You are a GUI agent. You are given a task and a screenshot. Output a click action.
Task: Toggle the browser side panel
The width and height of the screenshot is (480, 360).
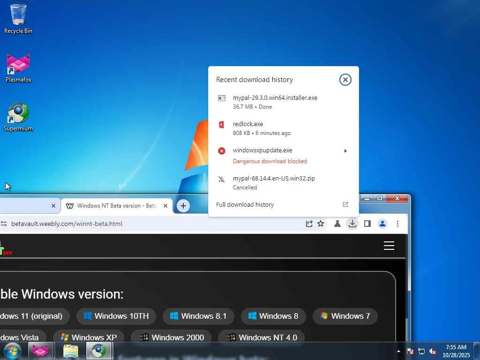367,224
